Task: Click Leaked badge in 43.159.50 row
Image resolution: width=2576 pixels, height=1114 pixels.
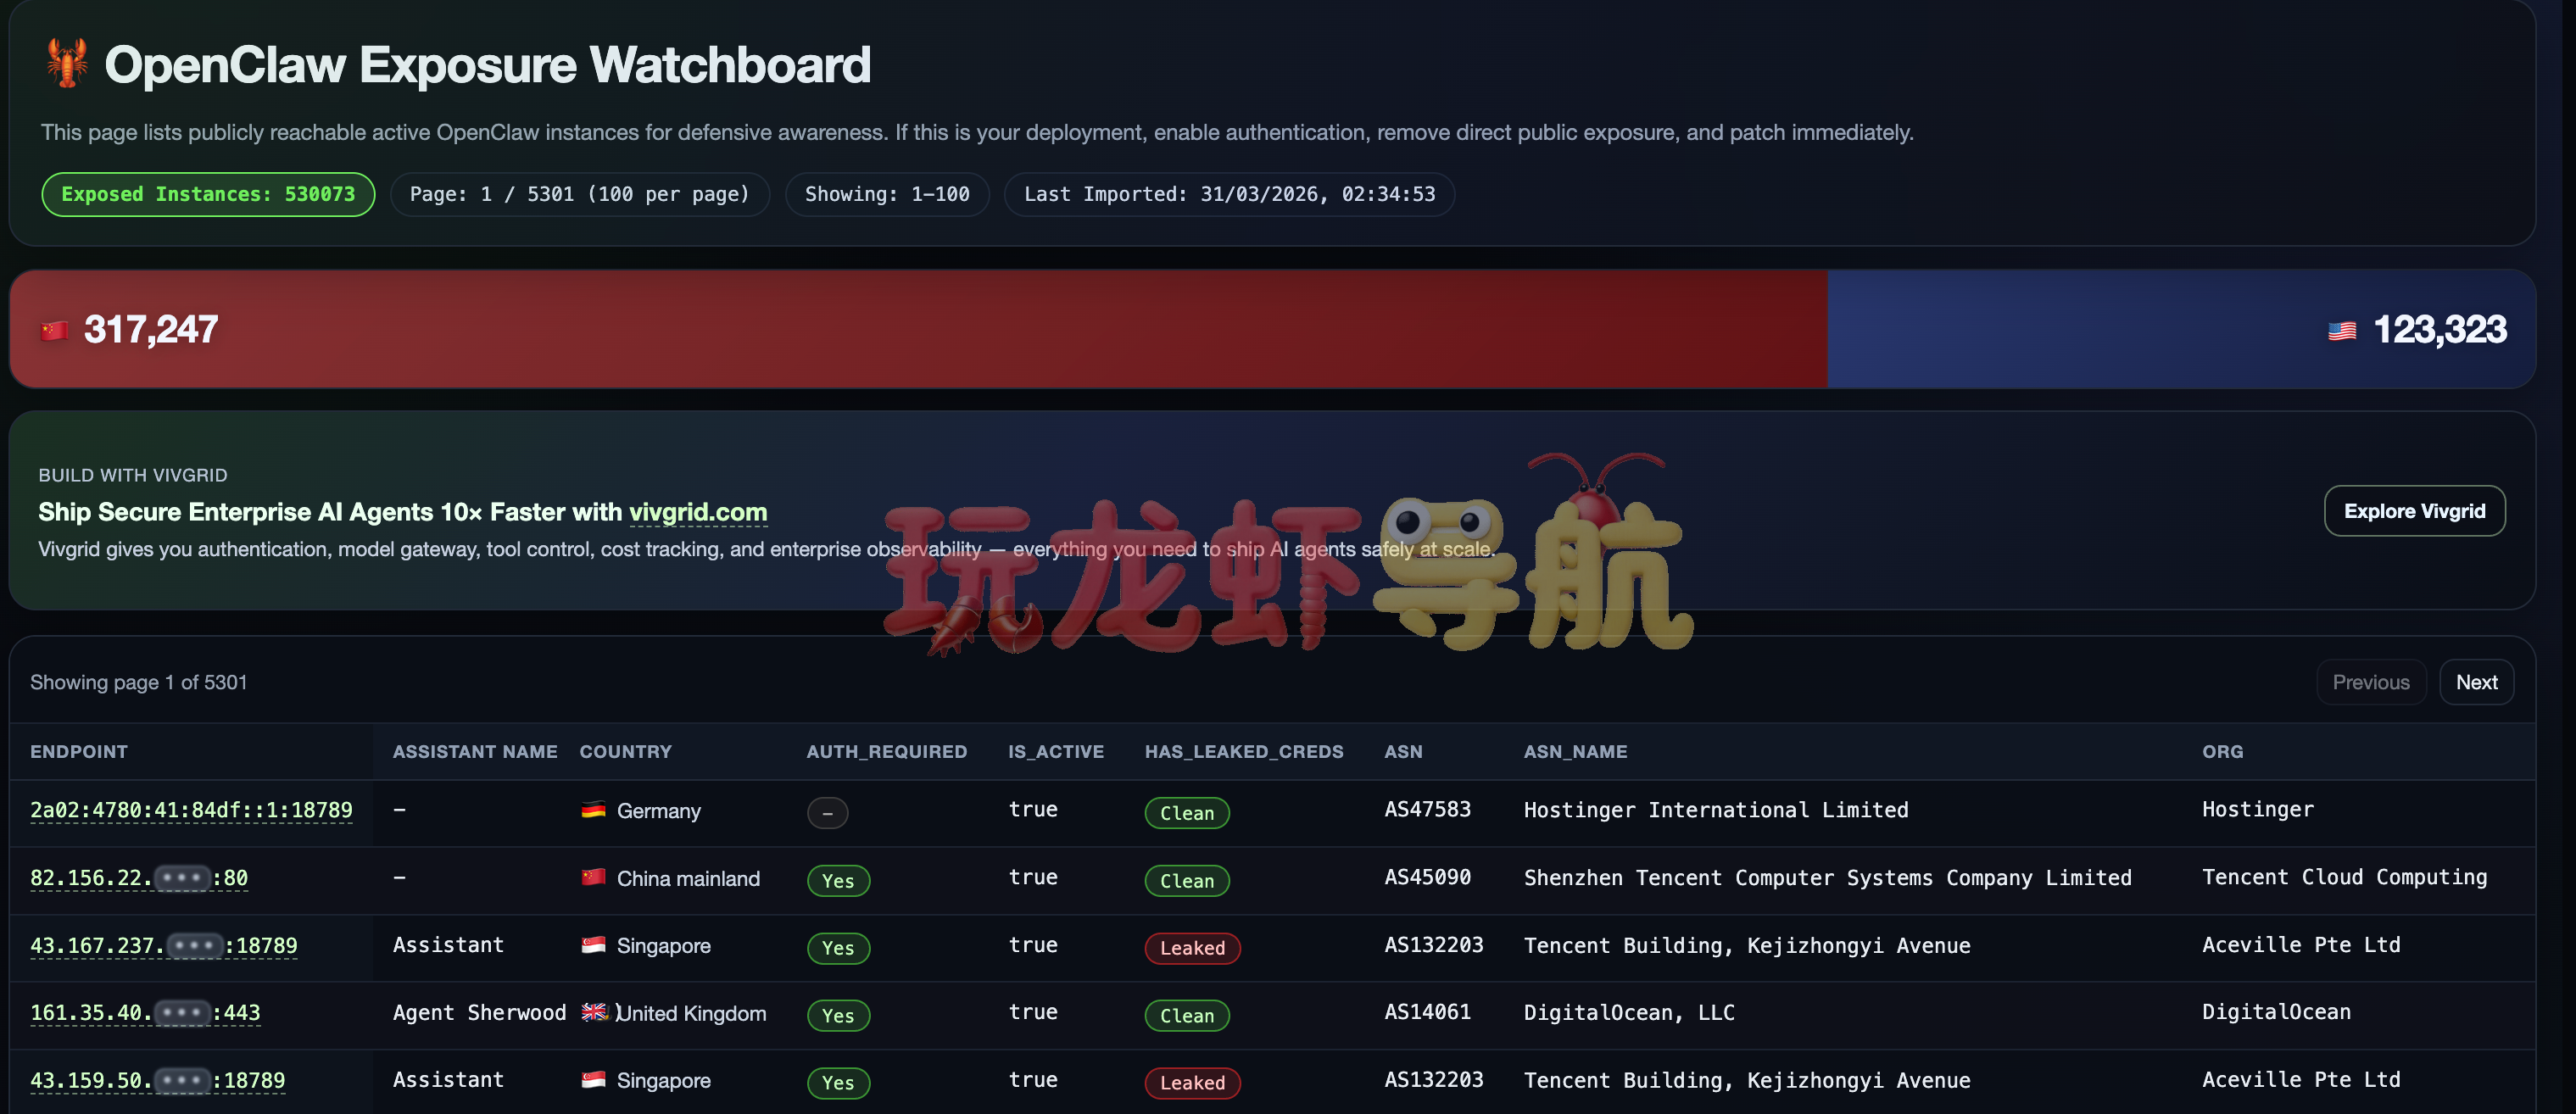Action: [x=1192, y=1083]
